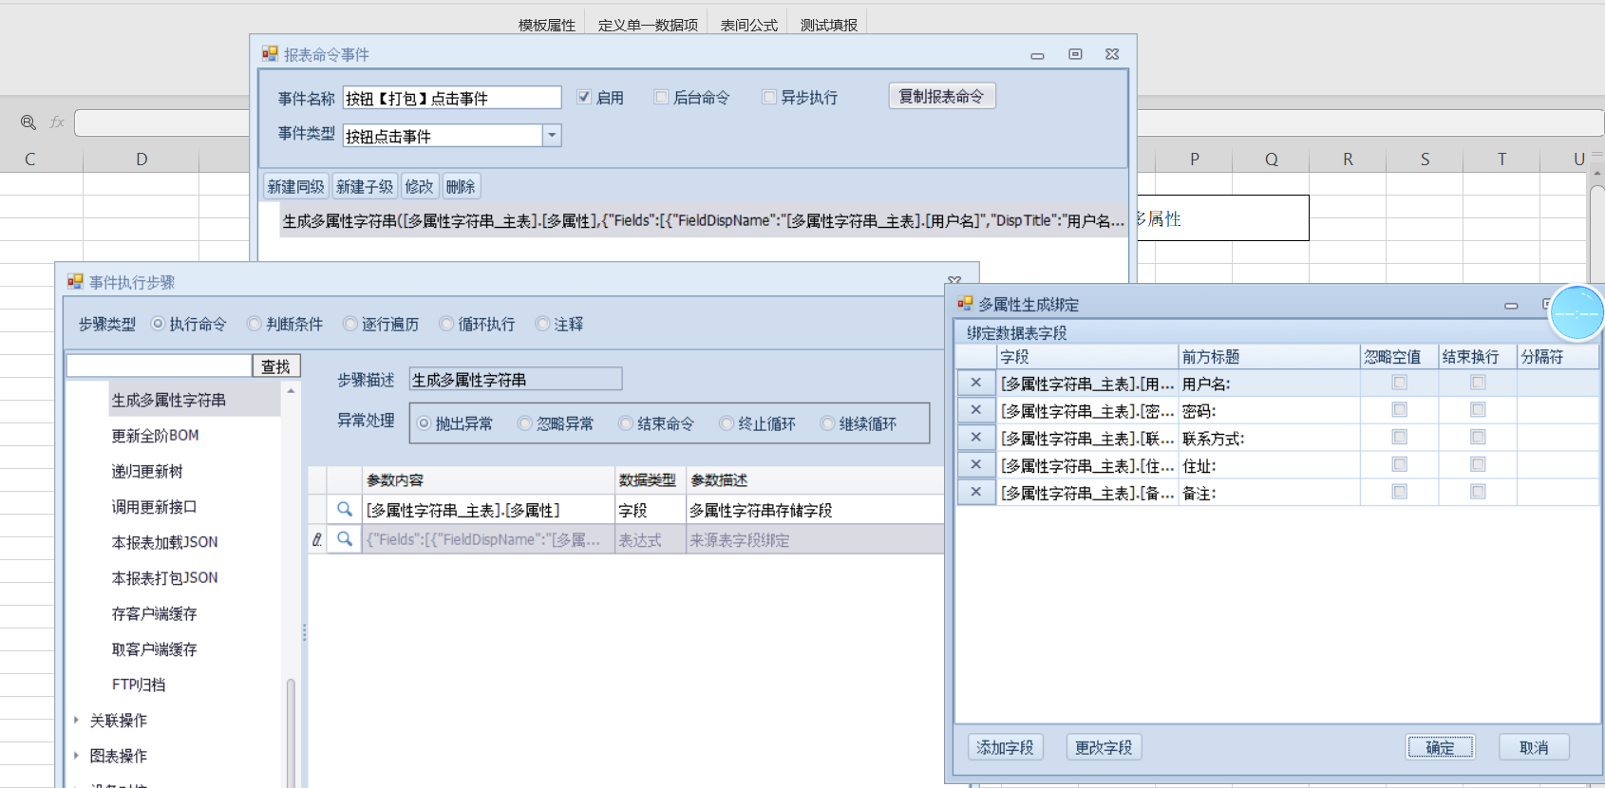This screenshot has width=1605, height=788.
Task: Expand the 图表操作 tree node
Action: tap(76, 756)
